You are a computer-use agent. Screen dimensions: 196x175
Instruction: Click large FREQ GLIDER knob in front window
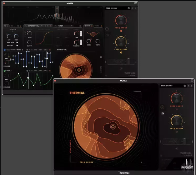click(x=177, y=121)
